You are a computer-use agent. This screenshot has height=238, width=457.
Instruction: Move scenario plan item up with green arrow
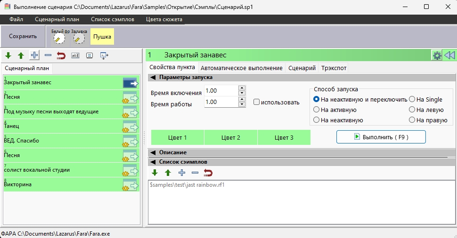tap(21, 56)
